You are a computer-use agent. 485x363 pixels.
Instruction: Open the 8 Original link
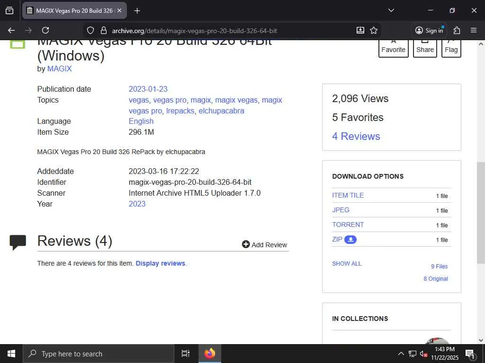436,279
